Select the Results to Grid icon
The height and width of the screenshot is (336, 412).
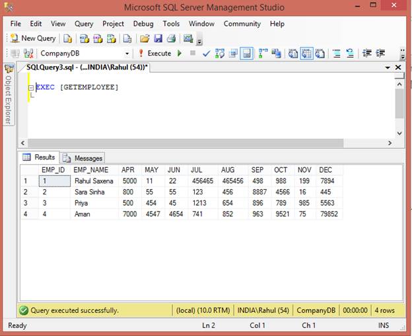click(306, 54)
